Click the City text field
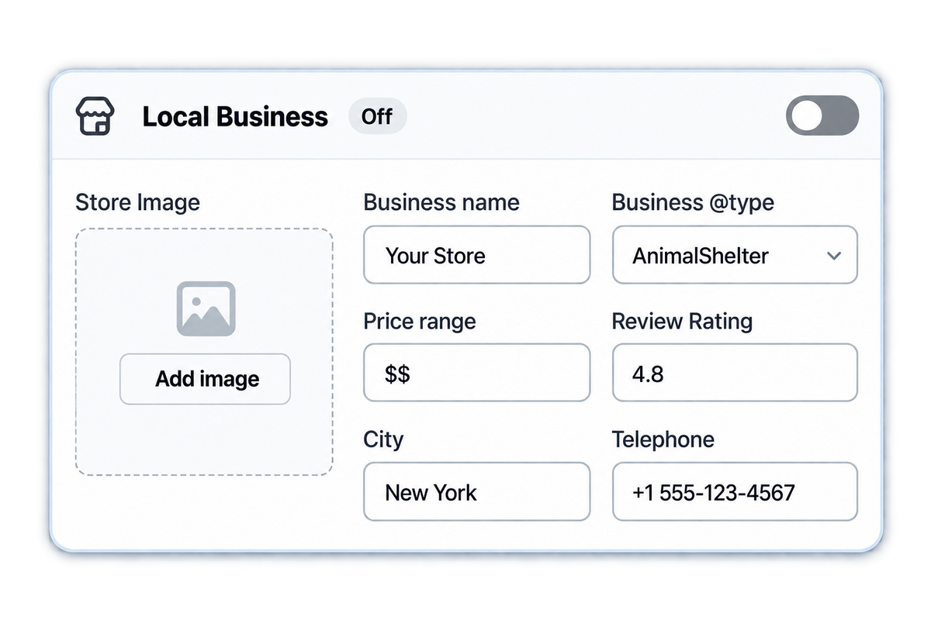 (476, 492)
